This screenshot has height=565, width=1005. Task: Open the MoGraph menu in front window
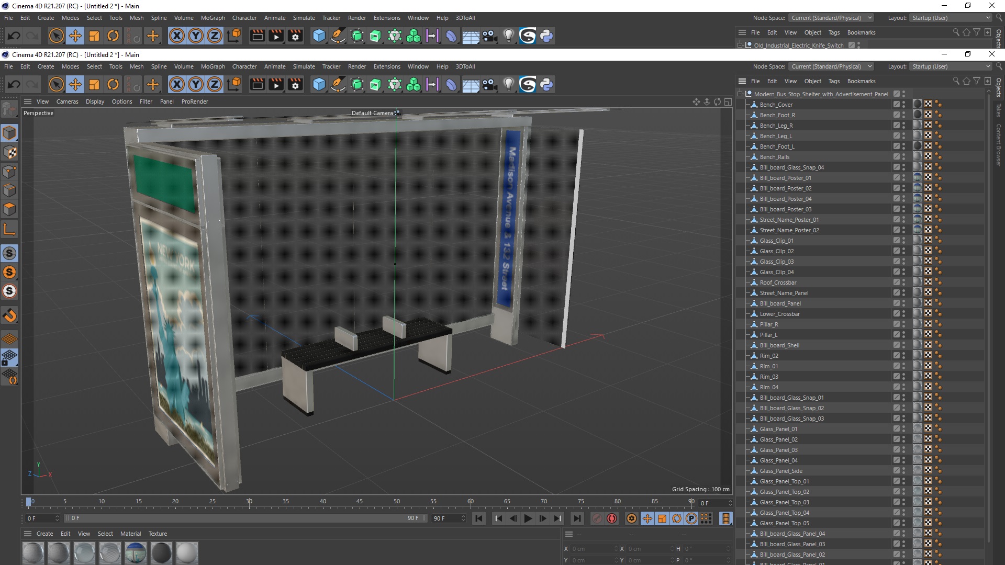pyautogui.click(x=213, y=66)
